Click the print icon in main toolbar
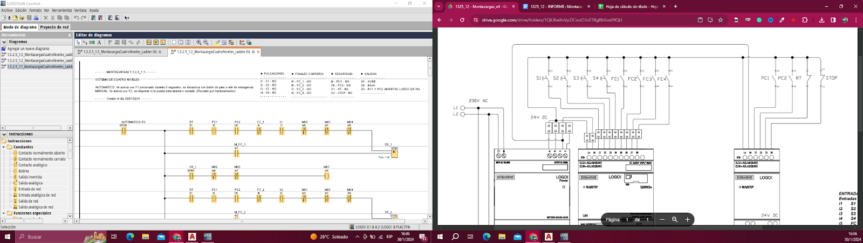The image size is (863, 243). [x=36, y=18]
